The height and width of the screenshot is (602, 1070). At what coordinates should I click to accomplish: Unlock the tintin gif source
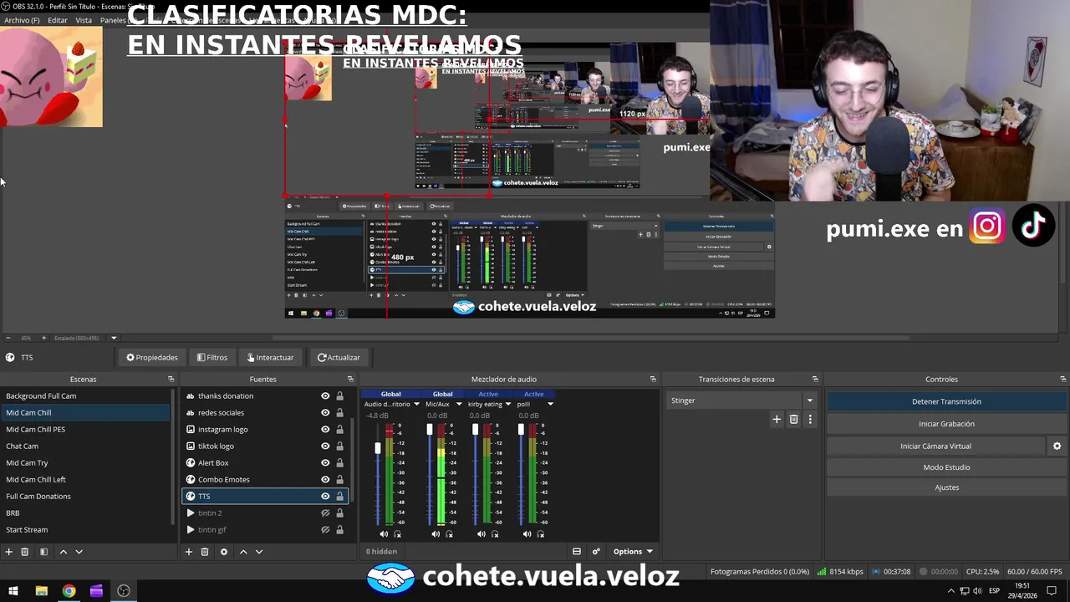coord(339,530)
